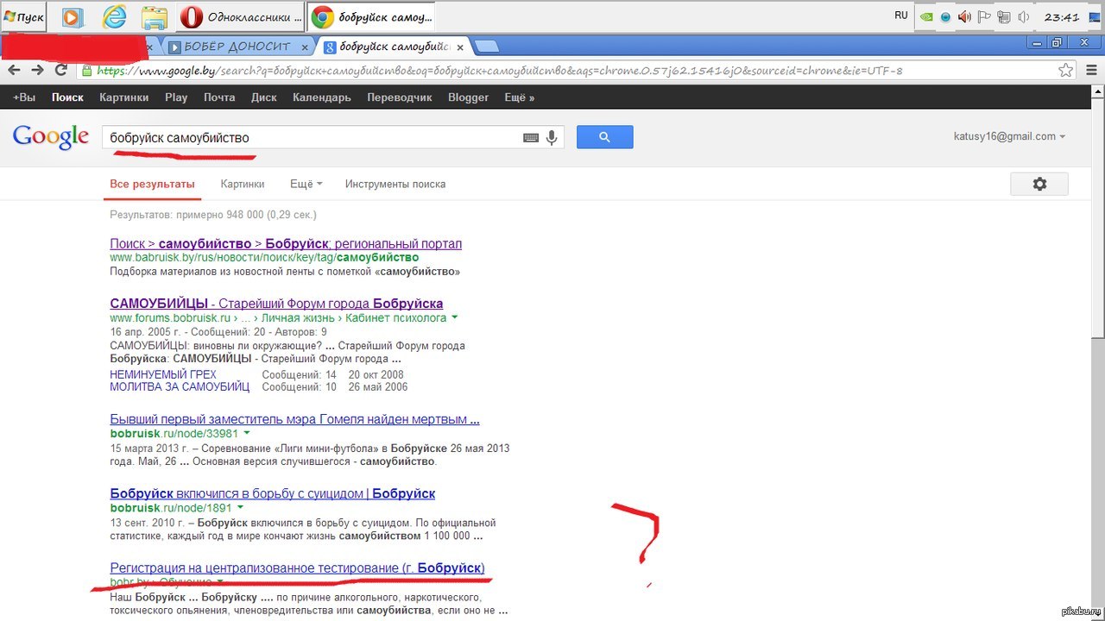Image resolution: width=1105 pixels, height=621 pixels.
Task: Open the Регистрация на централизованное тестирование result
Action: pyautogui.click(x=297, y=568)
